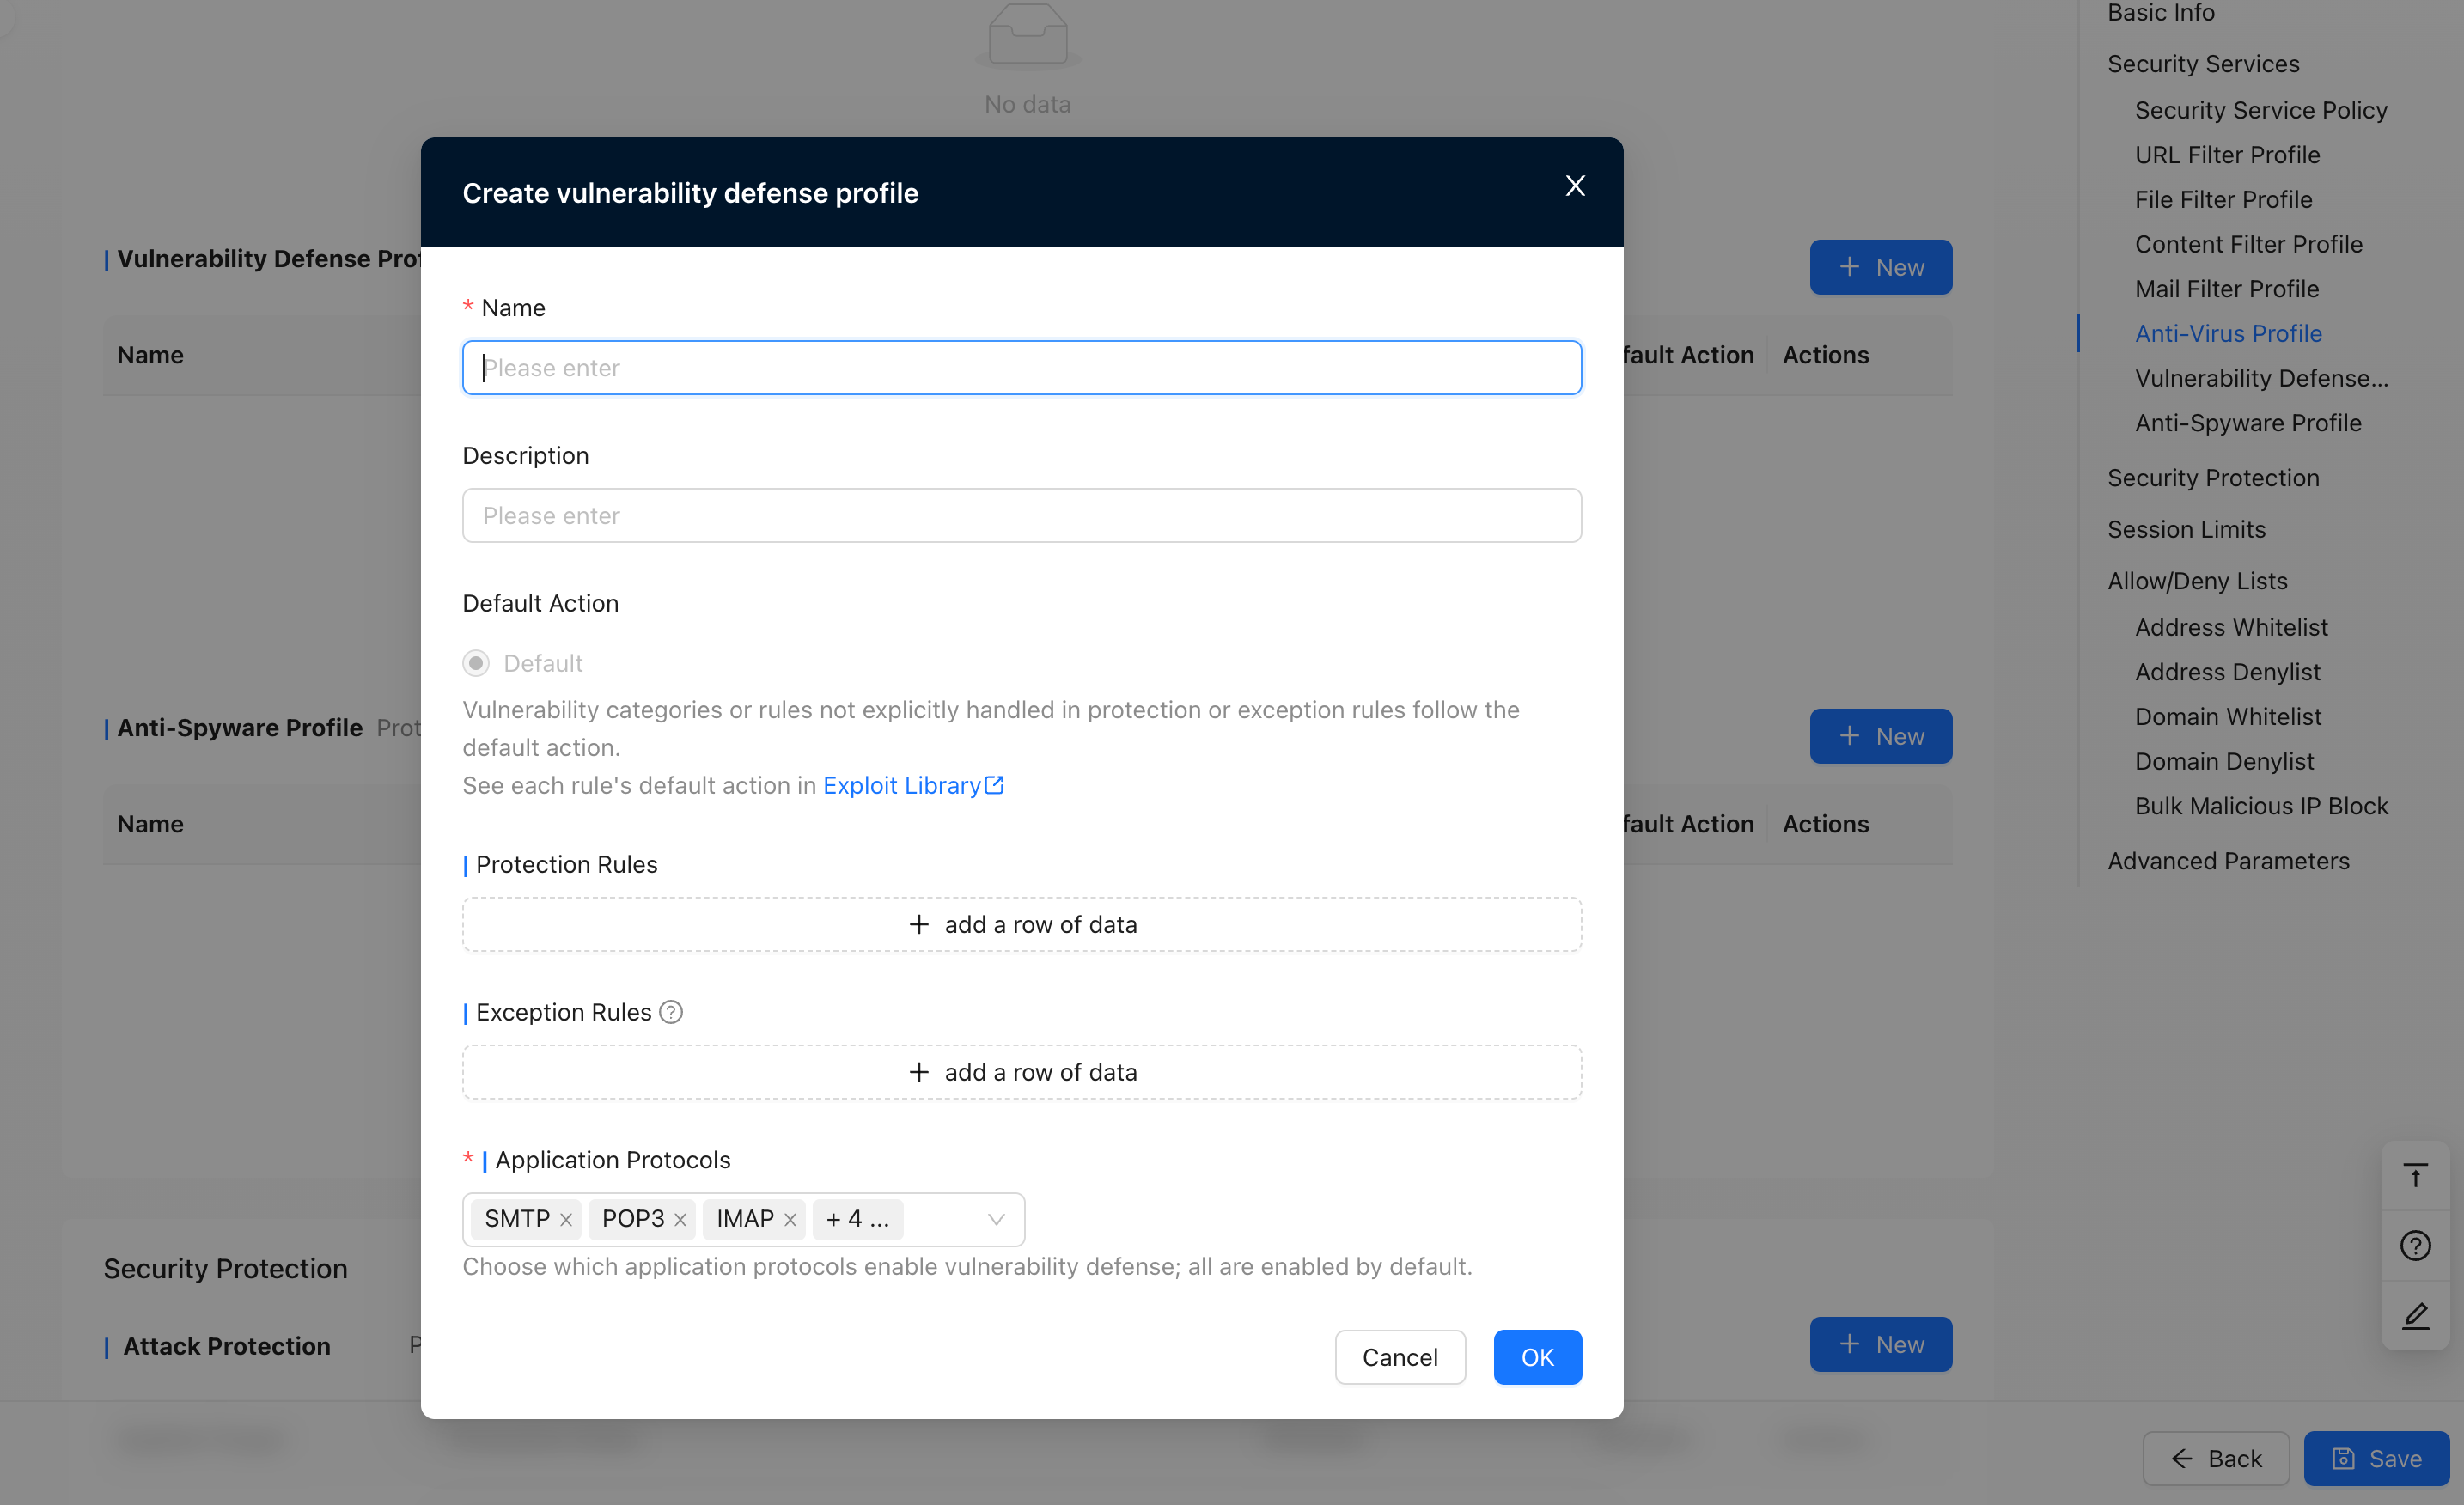The width and height of the screenshot is (2464, 1505).
Task: Click the floating help question mark icon
Action: tap(2415, 1246)
